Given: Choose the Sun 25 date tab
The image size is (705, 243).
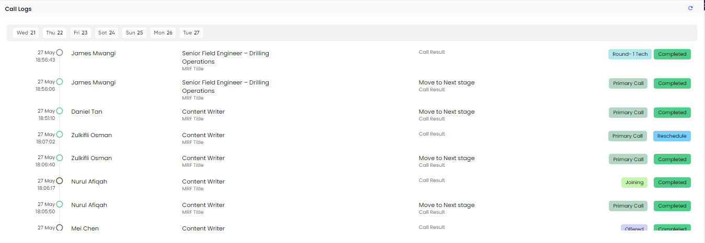Looking at the screenshot, I should pyautogui.click(x=134, y=33).
